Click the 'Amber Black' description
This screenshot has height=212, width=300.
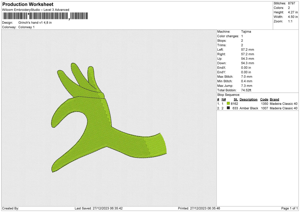249,108
